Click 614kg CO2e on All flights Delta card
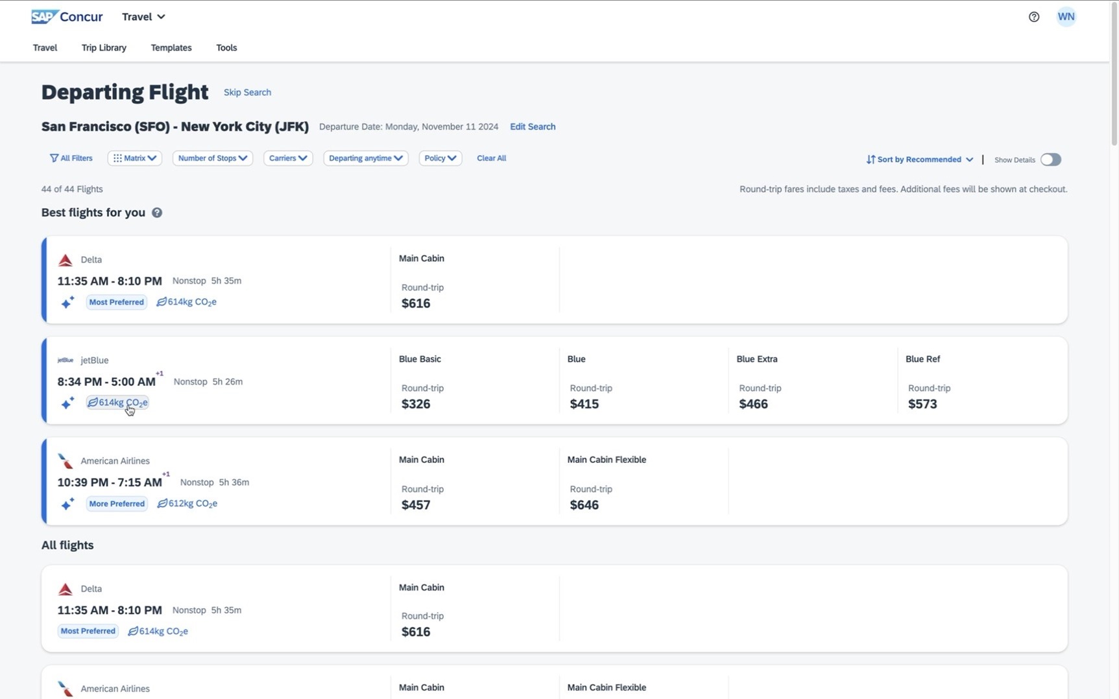The height and width of the screenshot is (699, 1119). click(158, 631)
